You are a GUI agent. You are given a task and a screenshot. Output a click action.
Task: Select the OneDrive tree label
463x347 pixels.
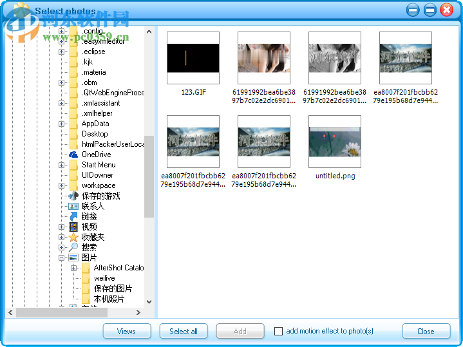(97, 155)
